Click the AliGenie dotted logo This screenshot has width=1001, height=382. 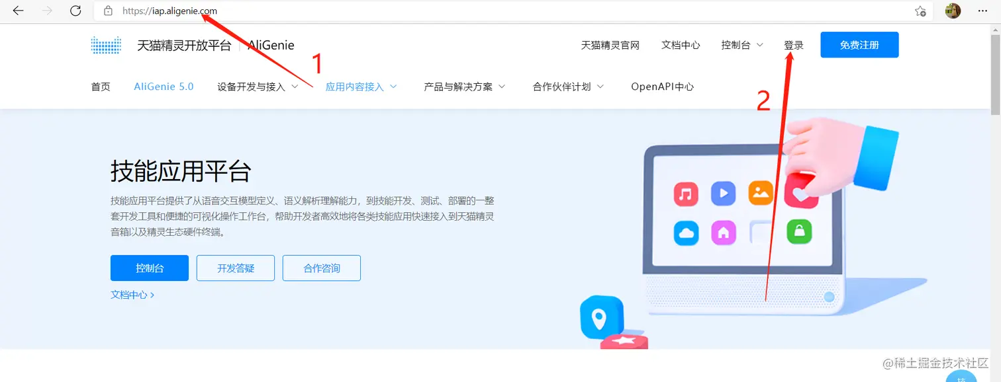click(106, 45)
